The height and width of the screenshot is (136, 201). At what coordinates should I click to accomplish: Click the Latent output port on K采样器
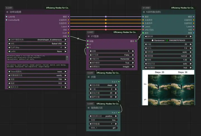pos(193,27)
